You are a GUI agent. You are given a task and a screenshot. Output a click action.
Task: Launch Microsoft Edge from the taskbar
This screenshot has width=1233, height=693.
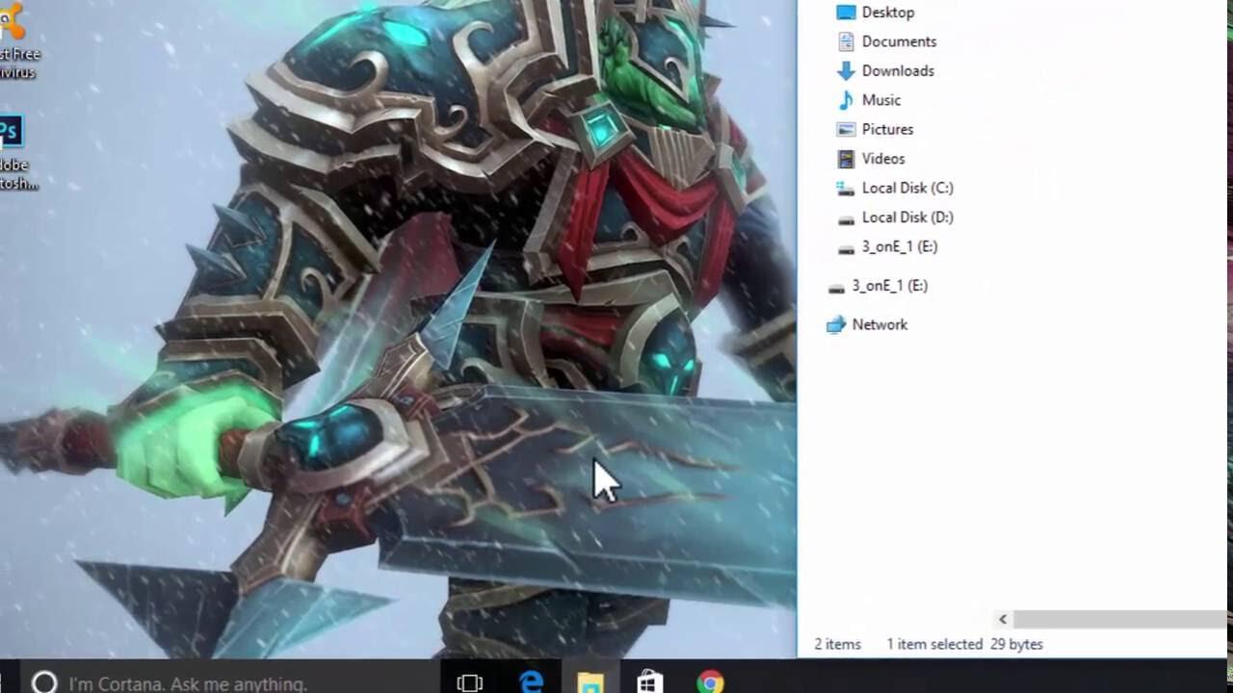tap(531, 682)
